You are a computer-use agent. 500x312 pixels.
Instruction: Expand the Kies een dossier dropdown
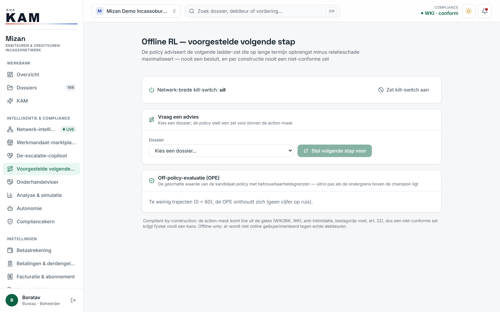coord(221,151)
